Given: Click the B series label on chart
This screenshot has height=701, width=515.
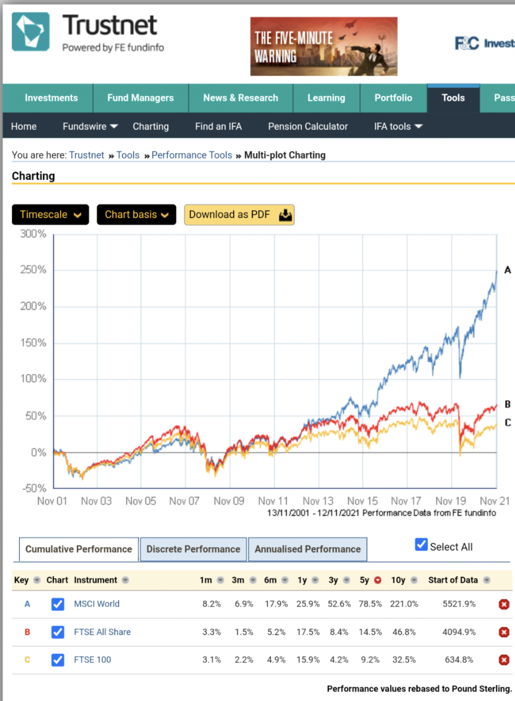Looking at the screenshot, I should coord(507,404).
